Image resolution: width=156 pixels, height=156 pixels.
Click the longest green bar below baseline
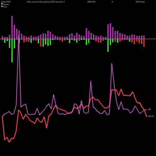coord(12,51)
